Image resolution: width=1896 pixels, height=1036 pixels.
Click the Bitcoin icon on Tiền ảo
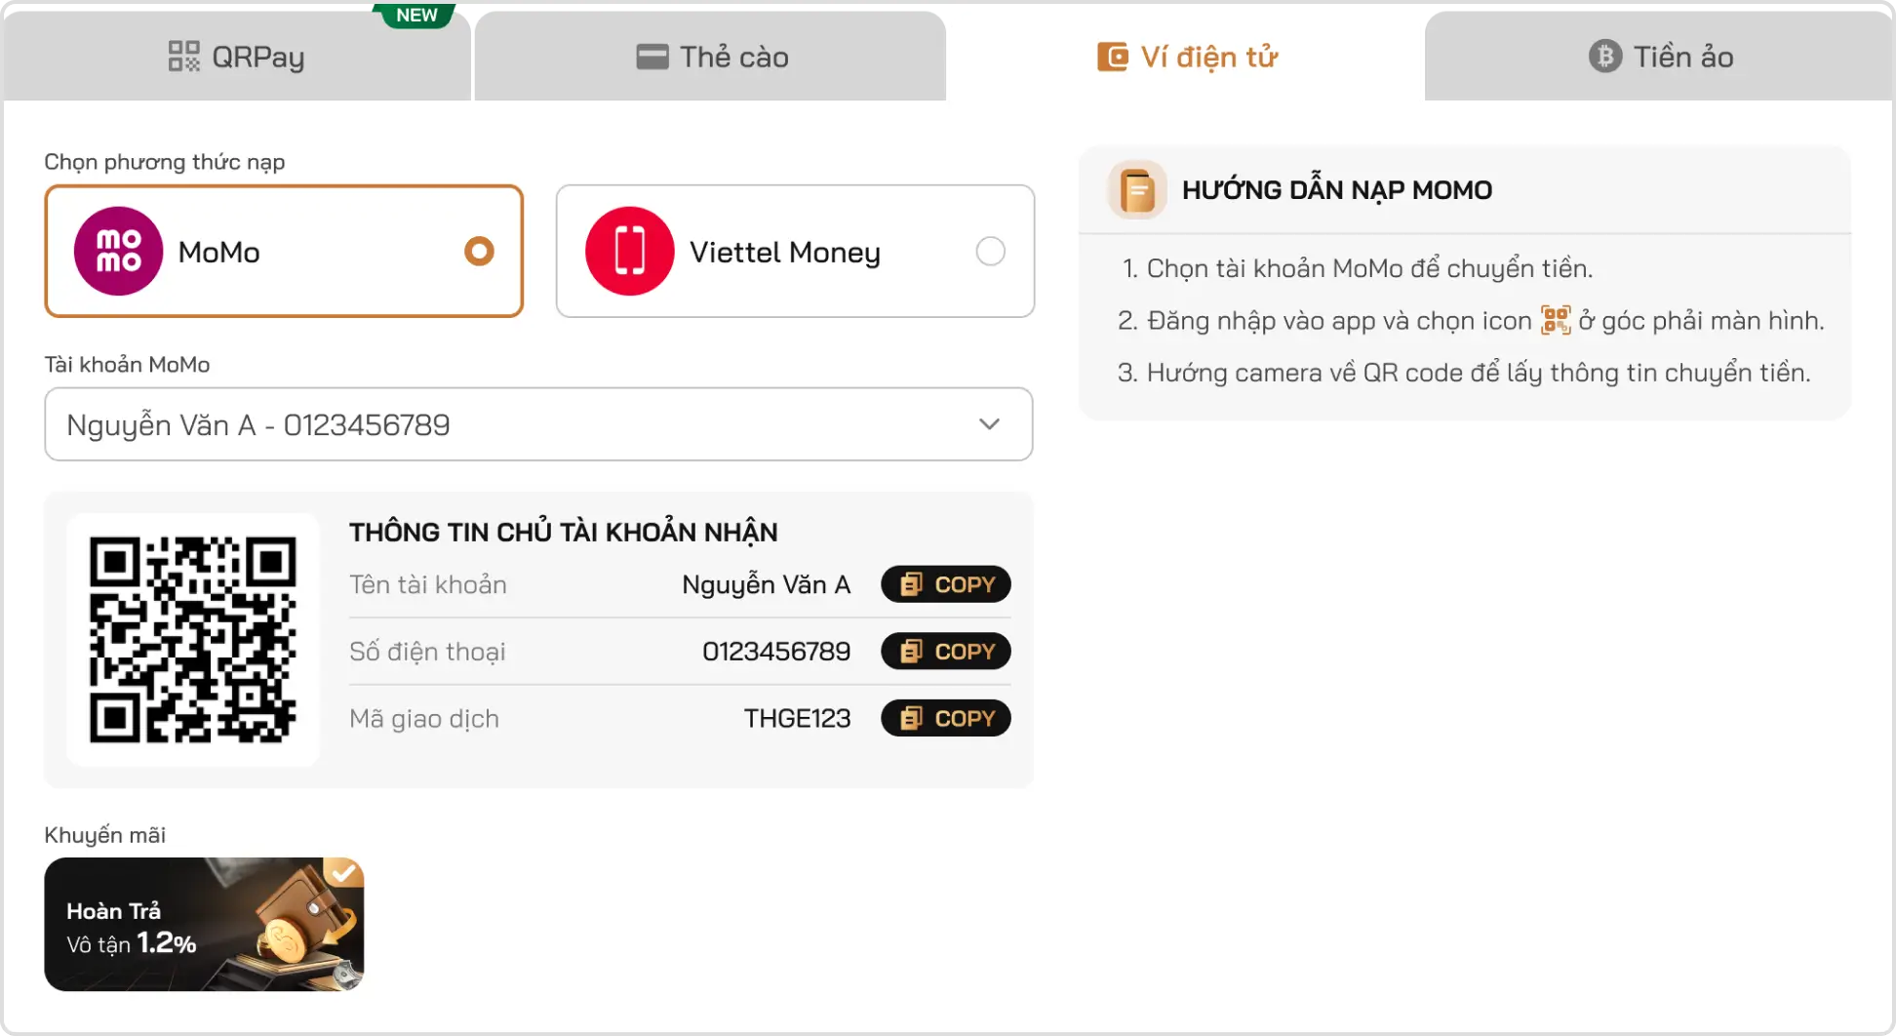coord(1604,57)
